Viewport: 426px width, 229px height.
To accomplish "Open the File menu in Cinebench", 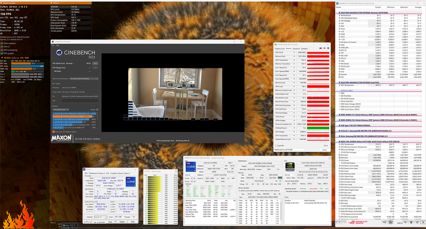I will click(53, 45).
